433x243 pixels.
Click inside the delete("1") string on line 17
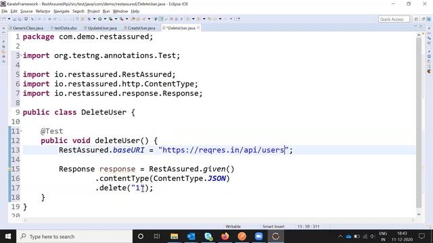click(x=138, y=188)
